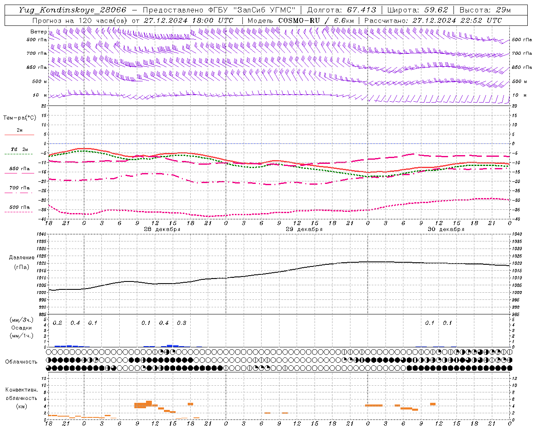Select the Прогноз на 120 часа(ов) header text
The height and width of the screenshot is (427, 534).
point(80,20)
